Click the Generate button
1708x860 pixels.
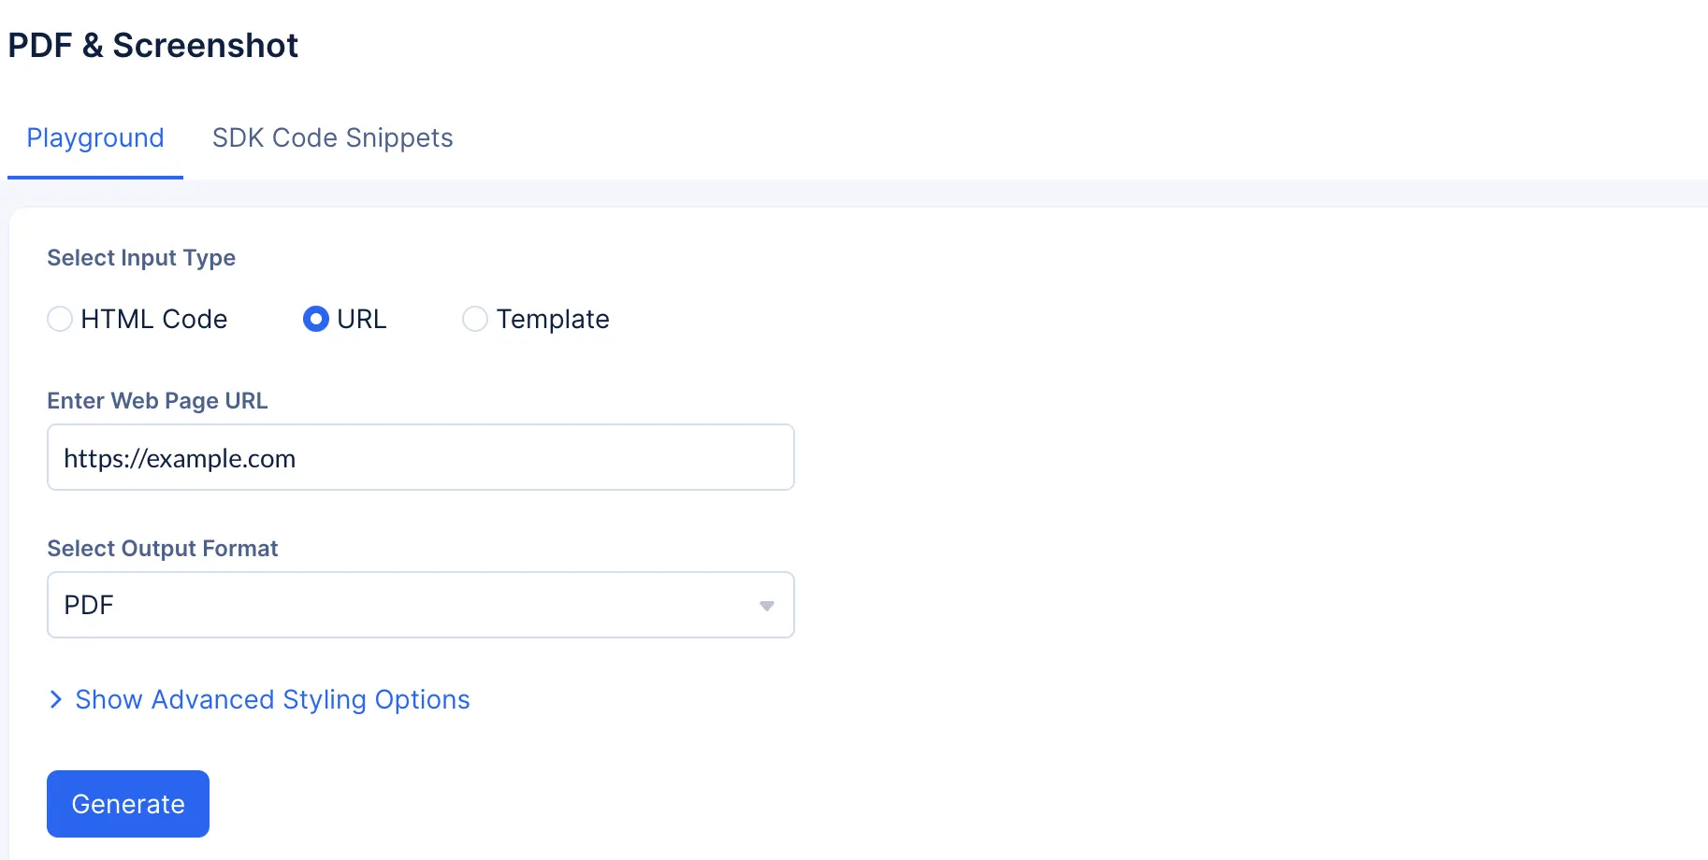click(128, 804)
